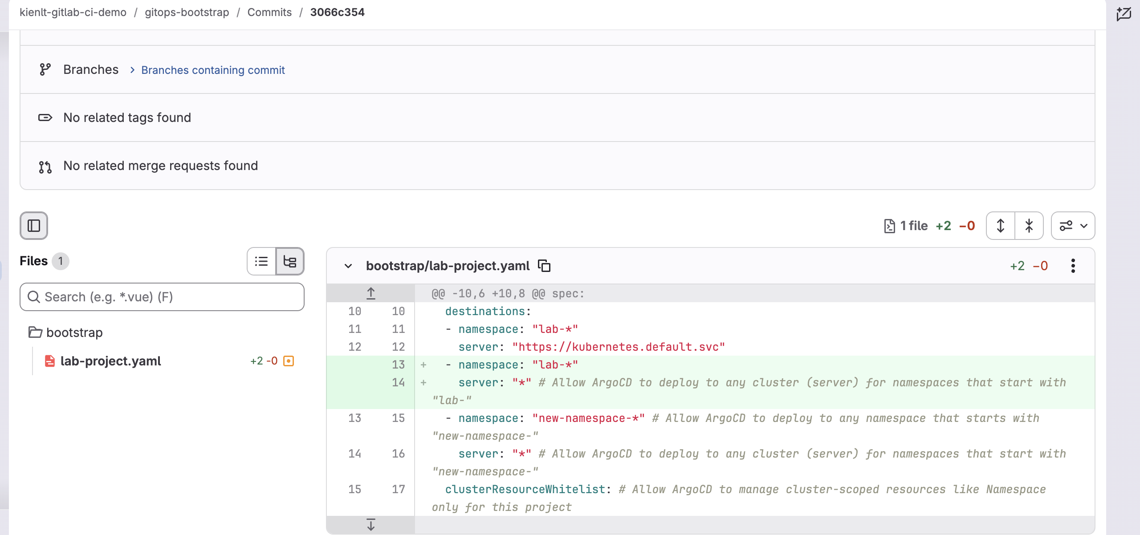Viewport: 1140px width, 535px height.
Task: Click the search magnifier icon
Action: point(34,297)
